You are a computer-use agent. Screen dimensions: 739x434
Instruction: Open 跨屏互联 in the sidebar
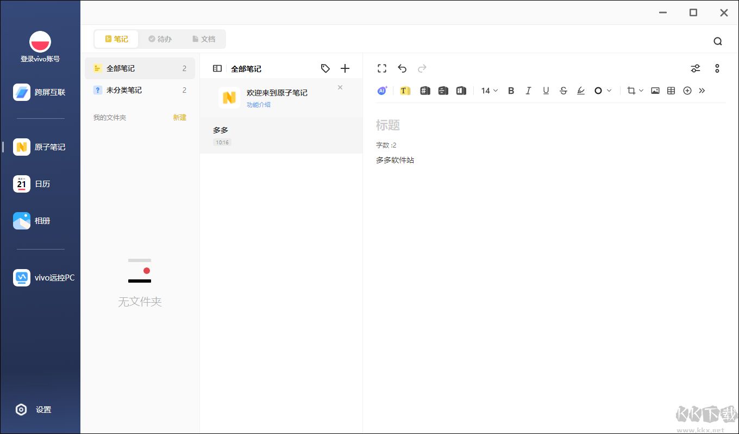coord(40,92)
